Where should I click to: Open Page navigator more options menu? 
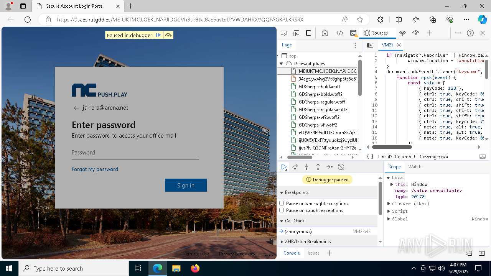(355, 45)
